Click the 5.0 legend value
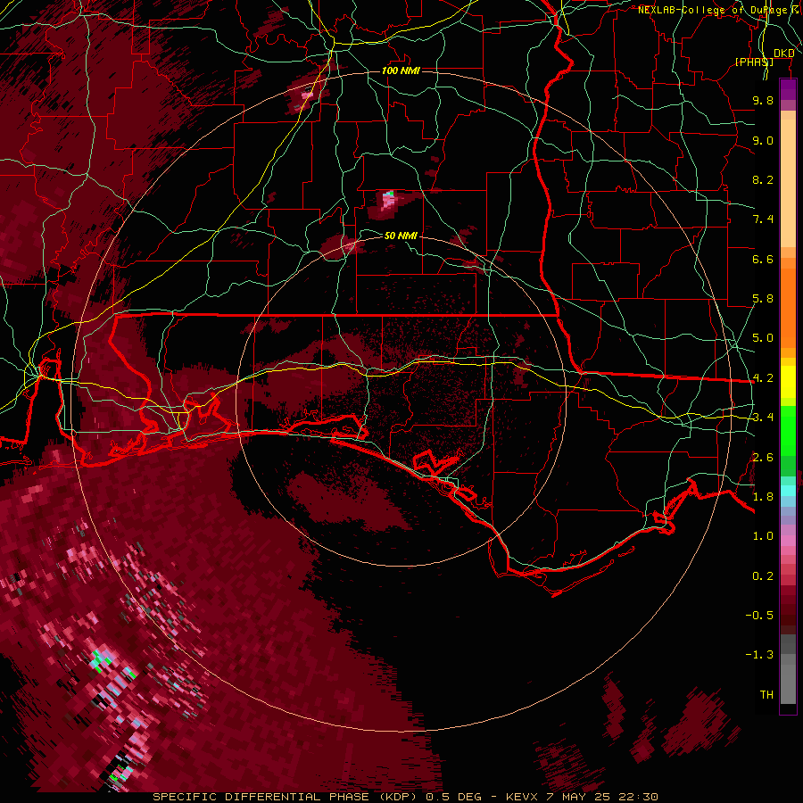Viewport: 803px width, 803px height. pyautogui.click(x=763, y=338)
